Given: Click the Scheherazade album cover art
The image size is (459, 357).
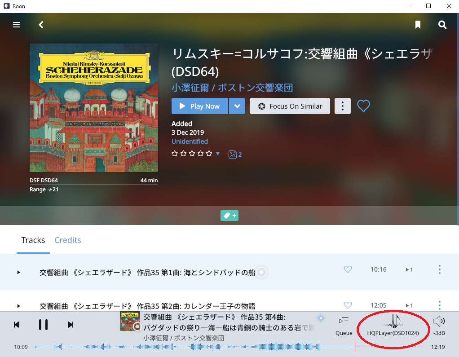Looking at the screenshot, I should pyautogui.click(x=94, y=108).
